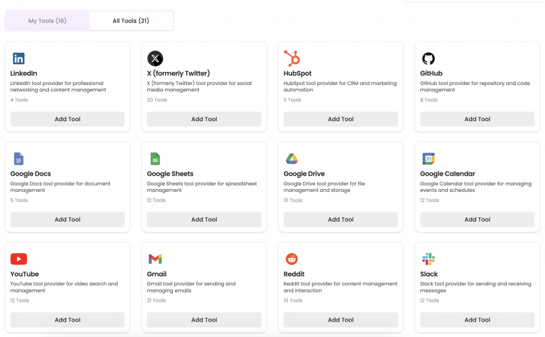The height and width of the screenshot is (337, 545).
Task: Add the Google Sheets tool
Action: click(x=204, y=220)
